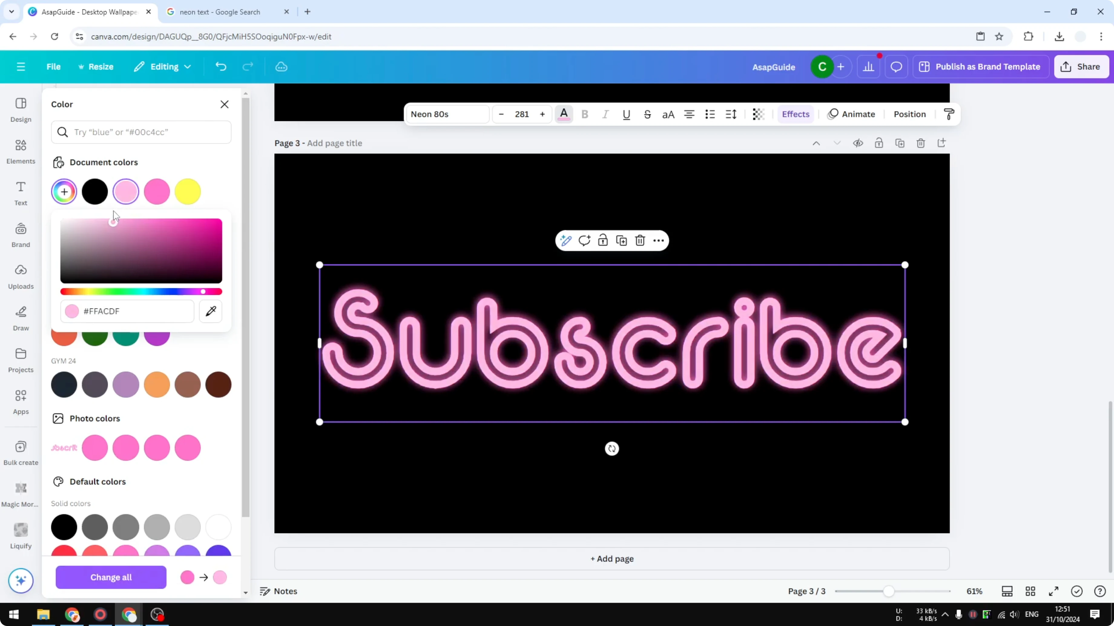Image resolution: width=1114 pixels, height=626 pixels.
Task: Select the yellow document color swatch
Action: pyautogui.click(x=188, y=191)
